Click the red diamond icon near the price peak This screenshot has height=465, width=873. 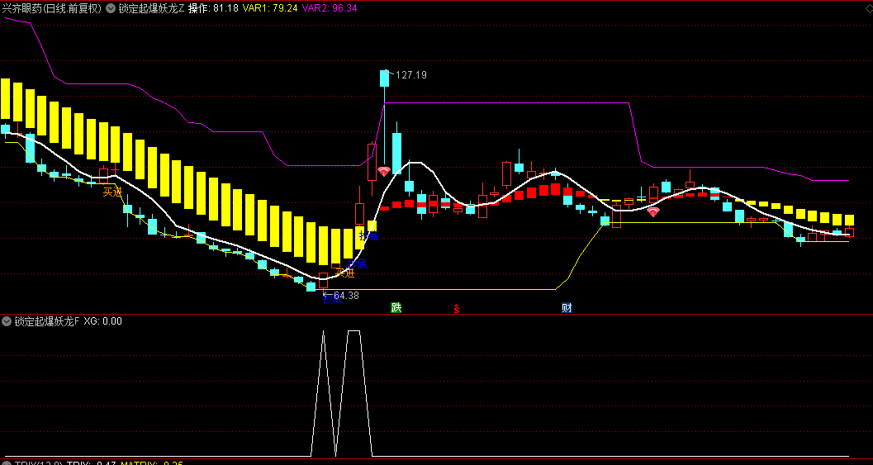[384, 171]
